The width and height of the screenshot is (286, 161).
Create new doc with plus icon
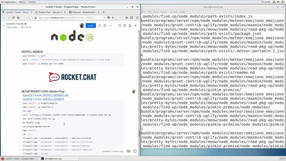tap(135, 25)
